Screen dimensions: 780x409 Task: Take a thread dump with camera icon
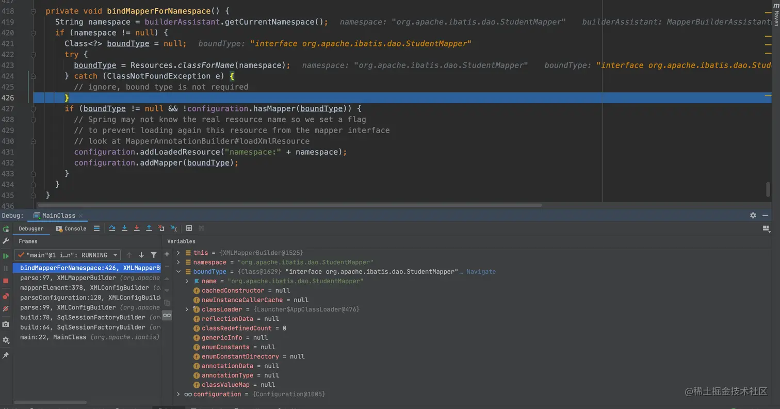pyautogui.click(x=6, y=324)
